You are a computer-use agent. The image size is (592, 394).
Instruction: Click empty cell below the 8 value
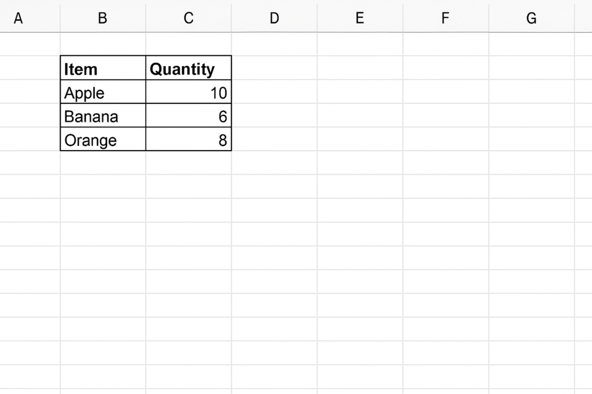(x=188, y=163)
